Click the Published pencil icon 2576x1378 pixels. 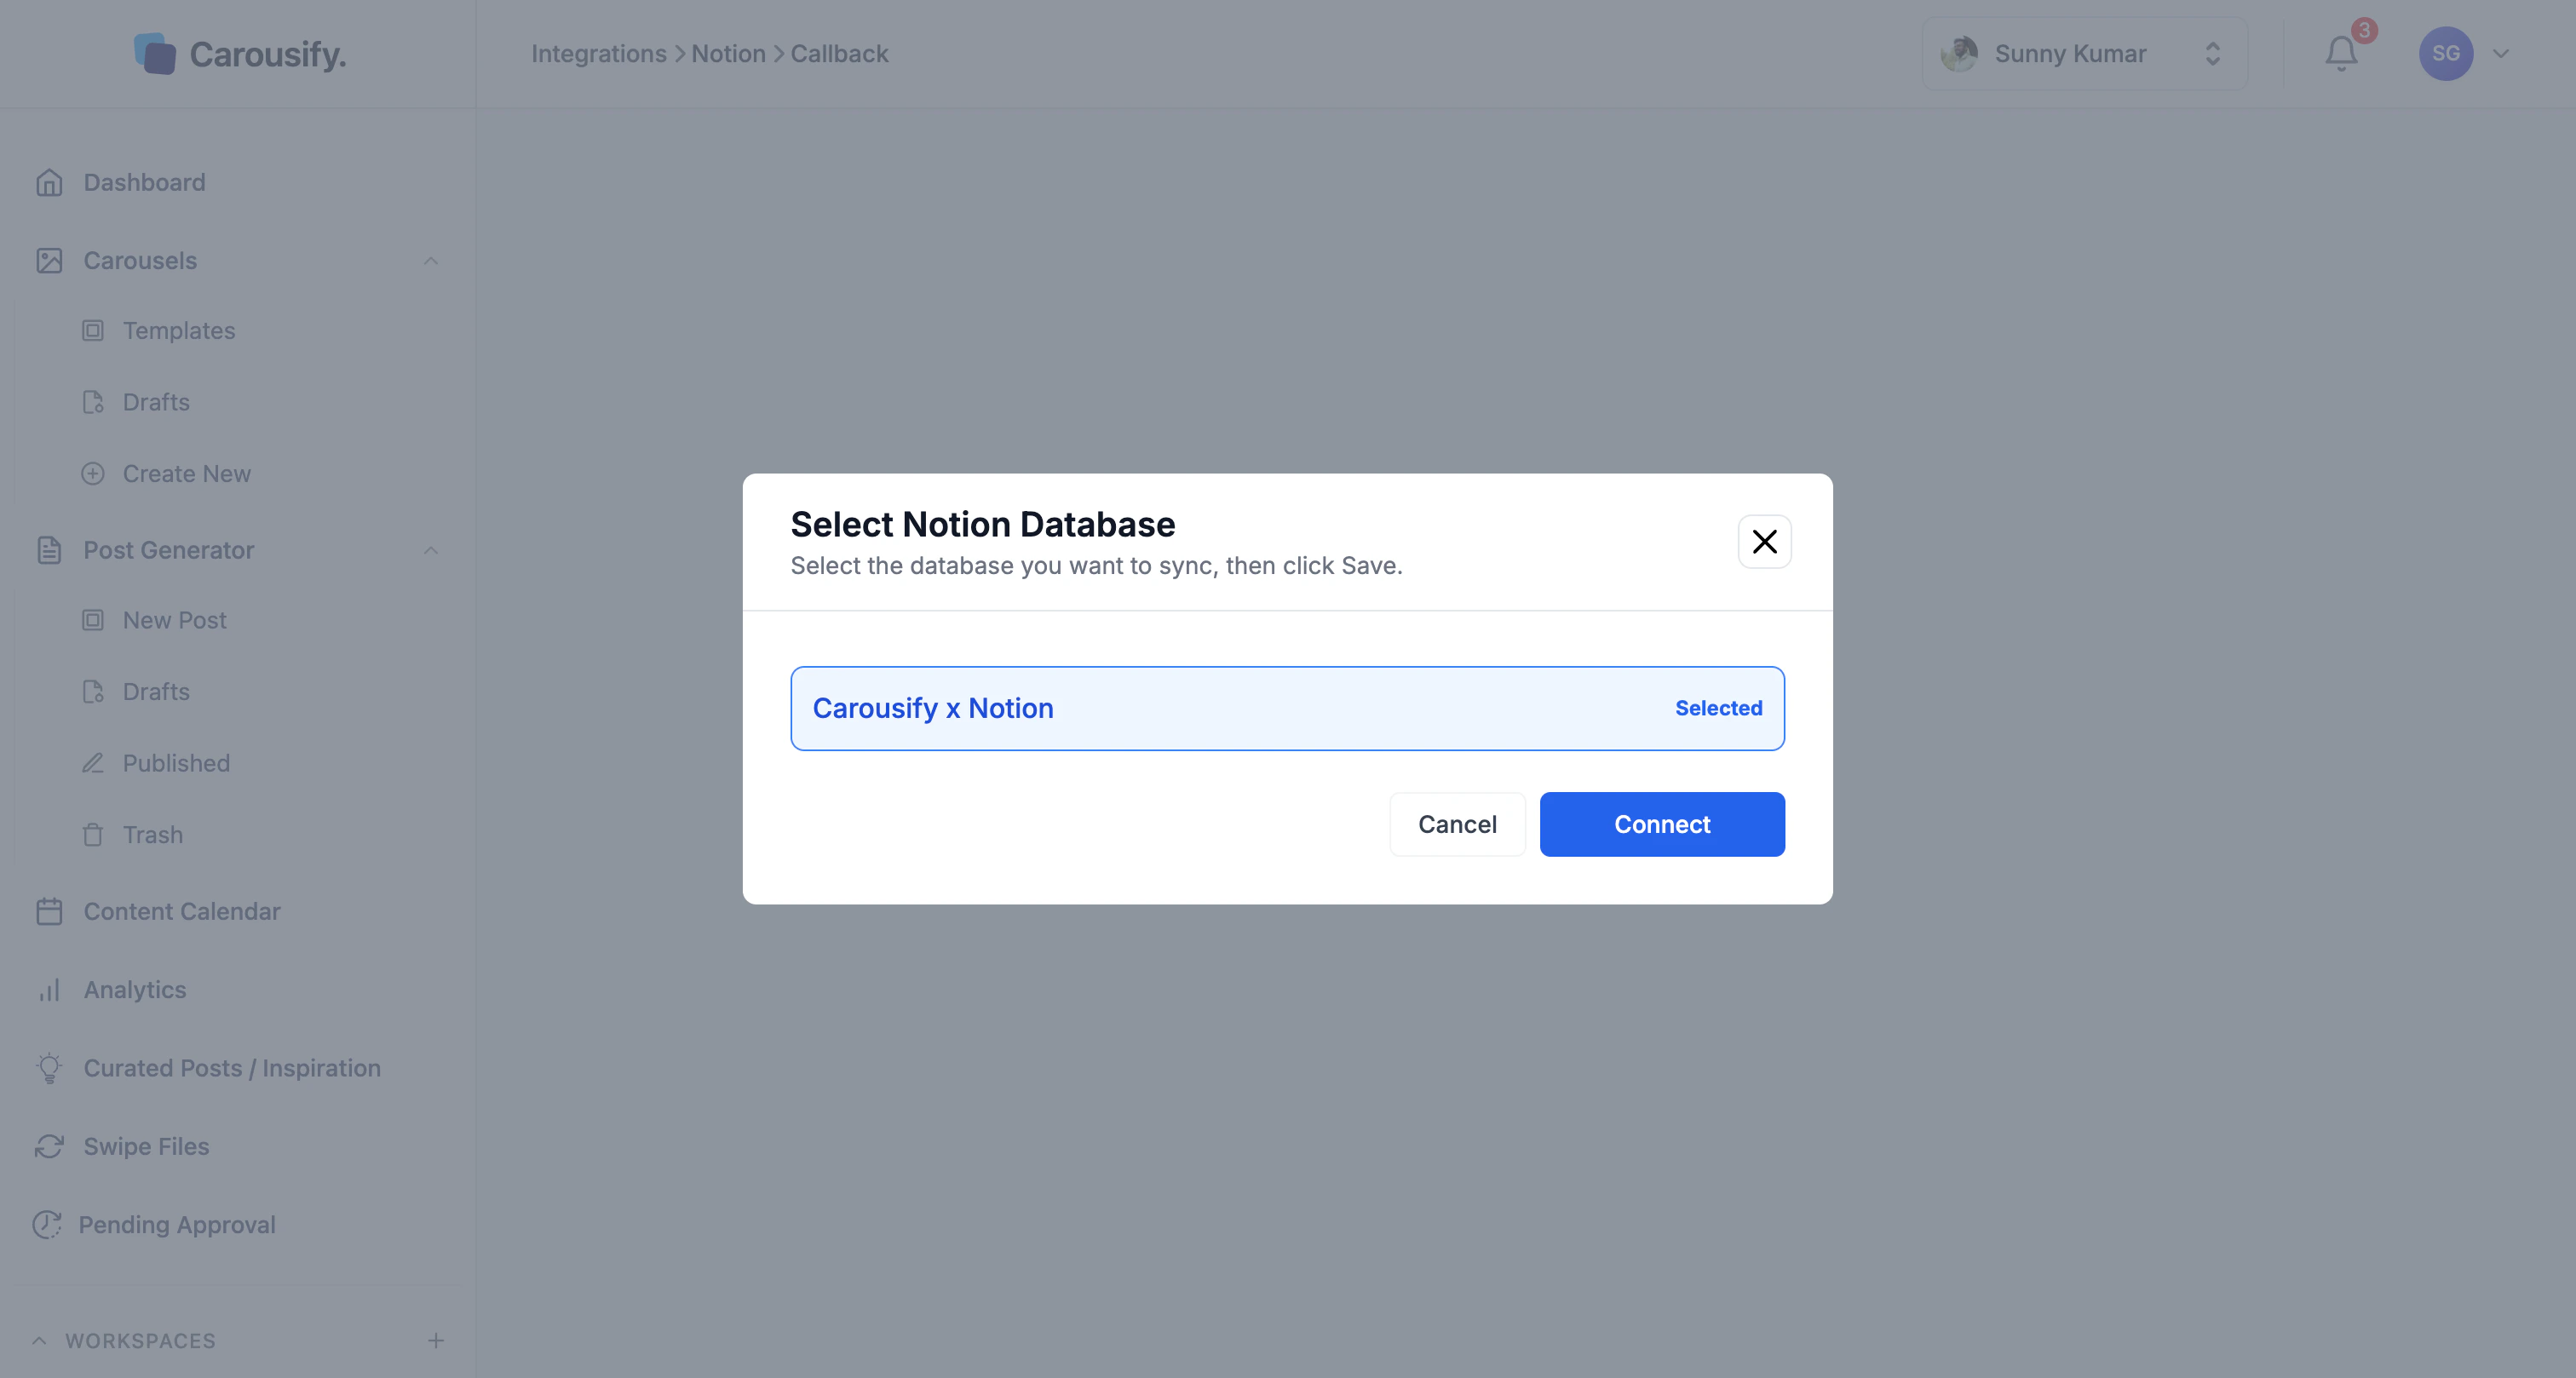[x=93, y=763]
